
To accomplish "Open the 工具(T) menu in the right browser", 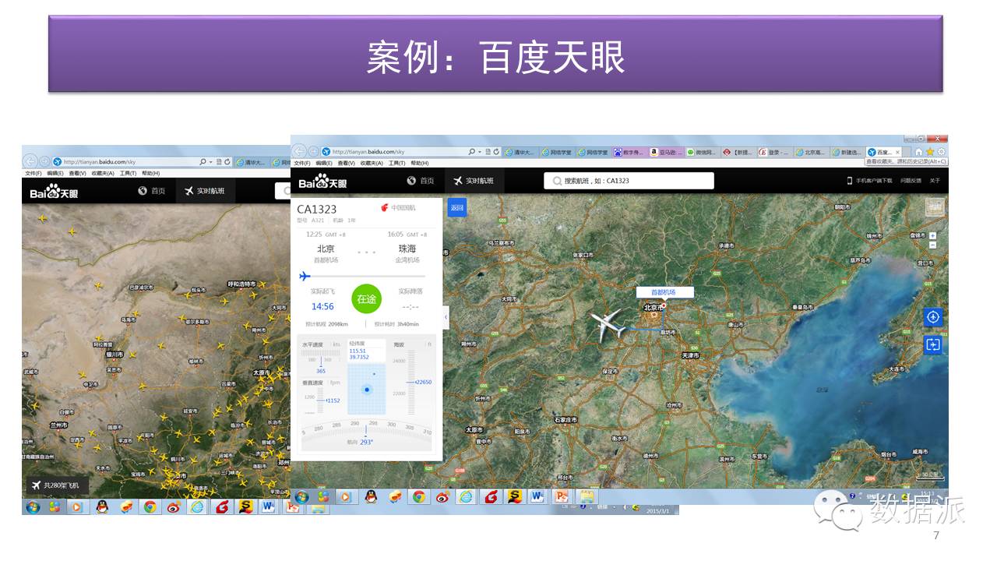I will (x=397, y=164).
